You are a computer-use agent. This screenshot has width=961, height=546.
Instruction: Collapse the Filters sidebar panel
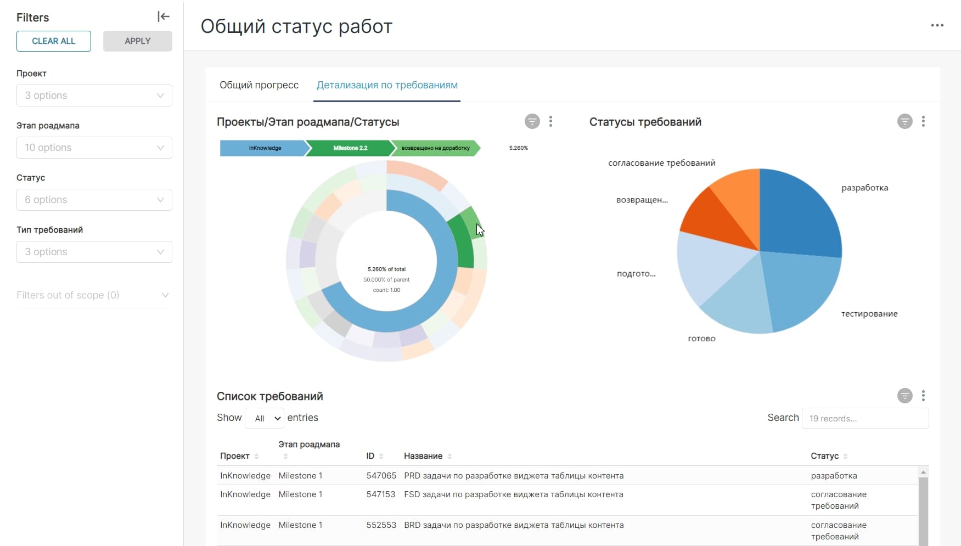(164, 17)
